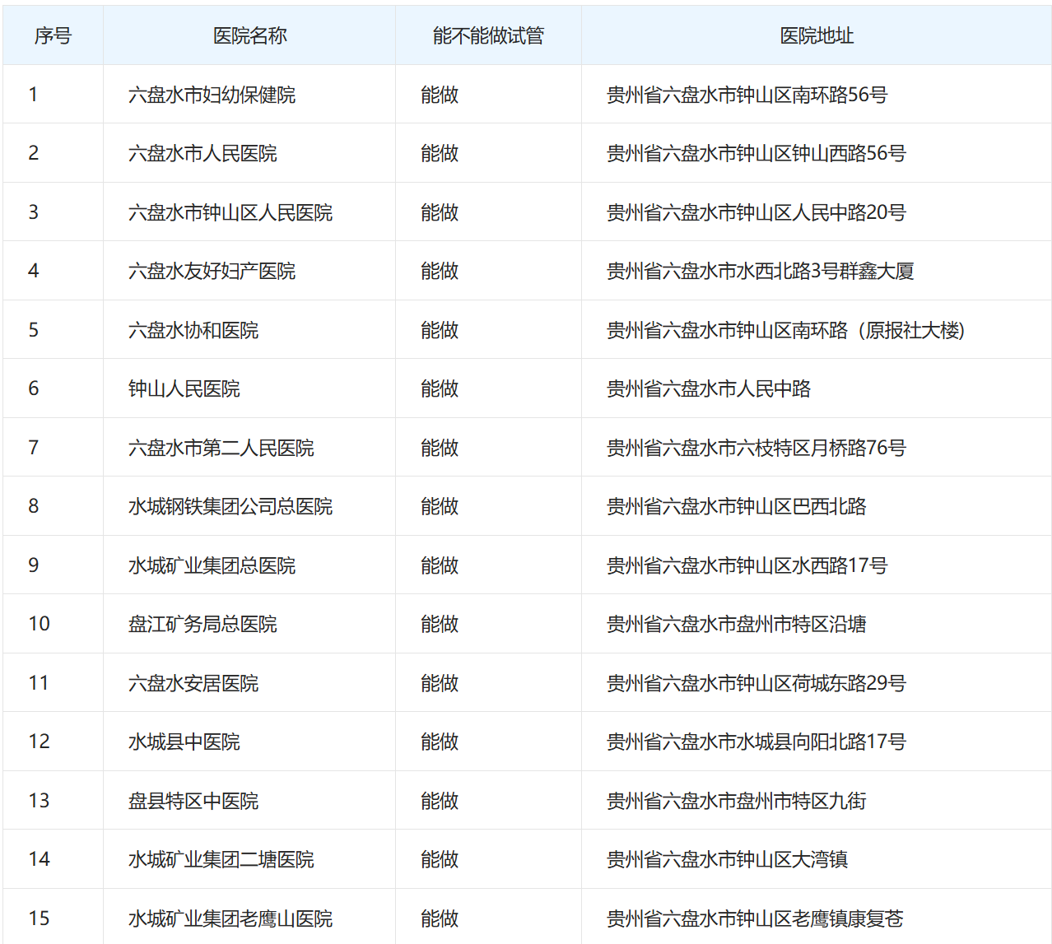This screenshot has height=944, width=1052.
Task: Select hospital name 六盘水市妇幼保健院
Action: pyautogui.click(x=212, y=95)
